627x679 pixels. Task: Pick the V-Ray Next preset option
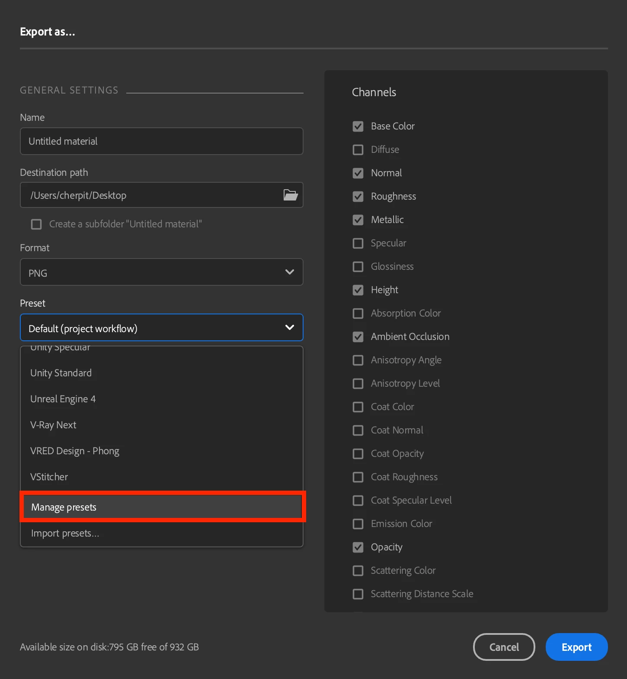(53, 425)
